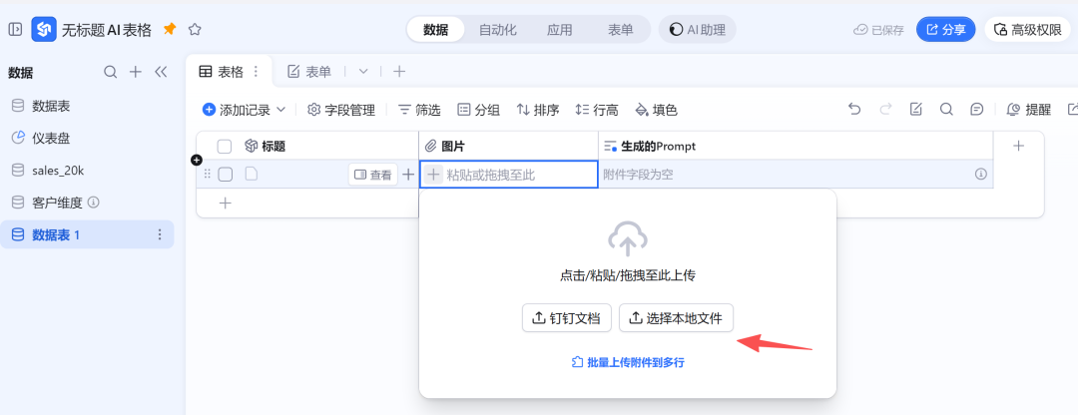Click the 图片 column header
Image resolution: width=1078 pixels, height=415 pixels.
(509, 146)
